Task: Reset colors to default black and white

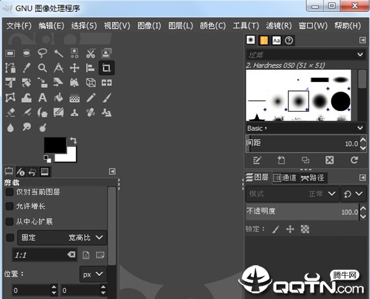Action: (x=48, y=159)
